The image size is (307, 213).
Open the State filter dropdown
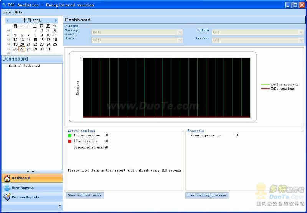pyautogui.click(x=257, y=32)
